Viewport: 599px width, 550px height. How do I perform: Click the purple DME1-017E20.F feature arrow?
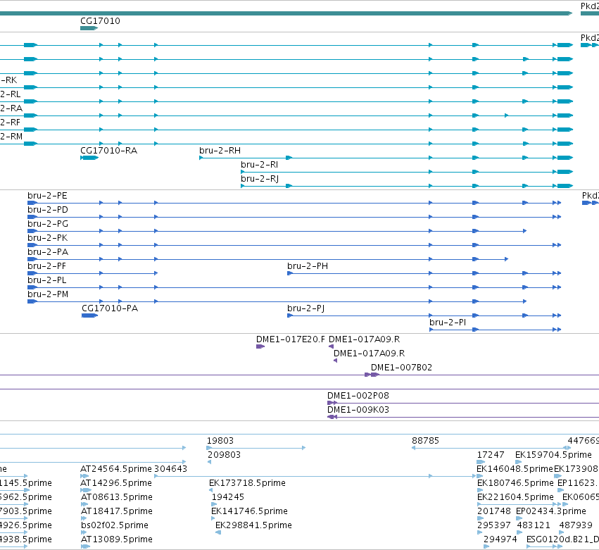pos(260,346)
